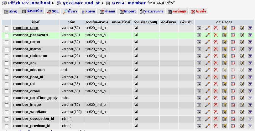Click the member_occupation_id field name
Screen dimensions: 255x131
[x=34, y=119]
